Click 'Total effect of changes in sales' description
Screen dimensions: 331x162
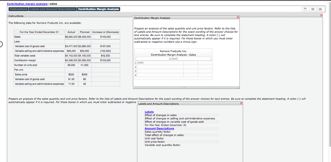[164, 135]
